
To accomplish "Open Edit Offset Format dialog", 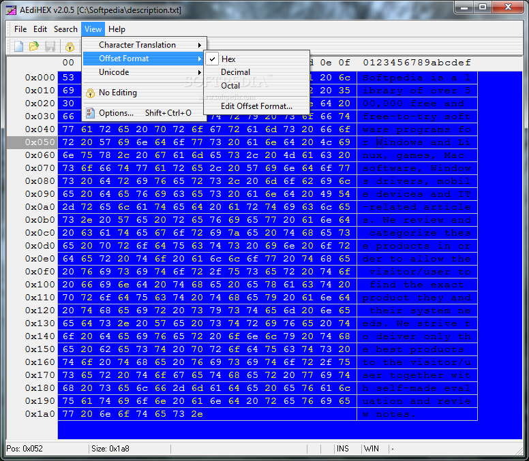I will click(256, 106).
